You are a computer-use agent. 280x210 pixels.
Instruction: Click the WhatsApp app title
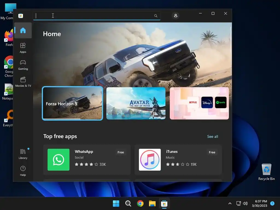pyautogui.click(x=84, y=151)
